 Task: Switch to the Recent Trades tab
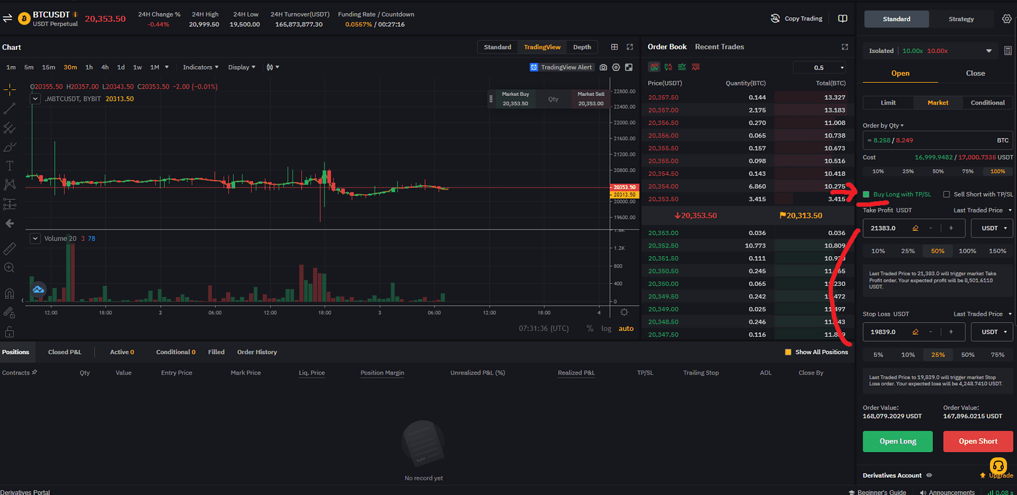click(x=719, y=47)
